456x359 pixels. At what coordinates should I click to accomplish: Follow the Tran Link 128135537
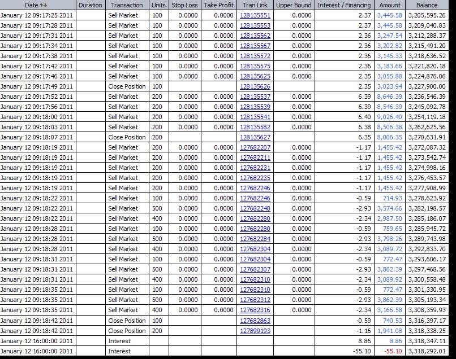pos(255,97)
